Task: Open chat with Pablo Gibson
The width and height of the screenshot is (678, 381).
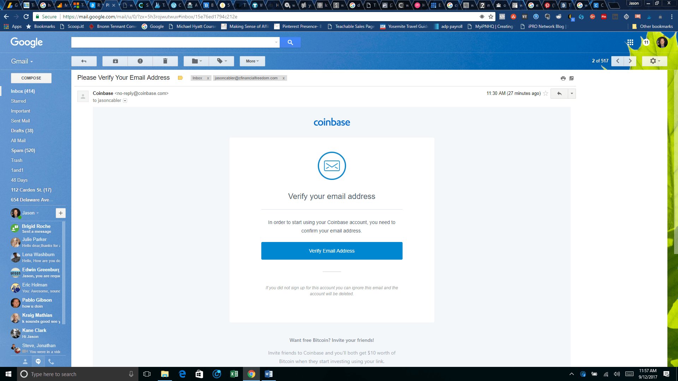Action: (36, 303)
